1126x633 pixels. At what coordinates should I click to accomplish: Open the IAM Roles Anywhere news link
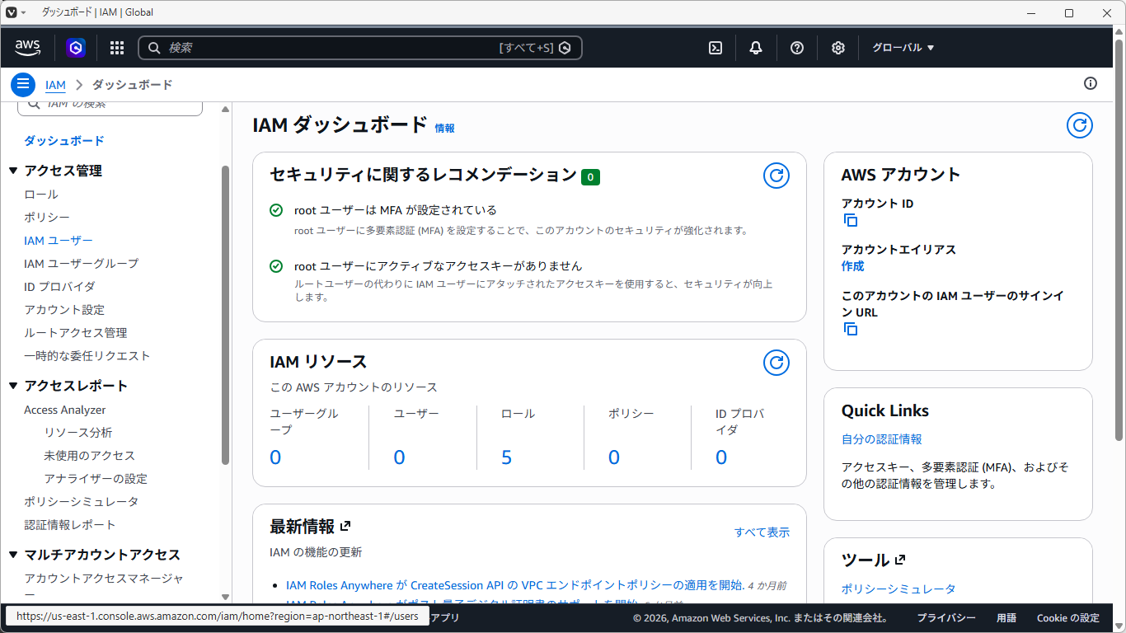point(514,585)
